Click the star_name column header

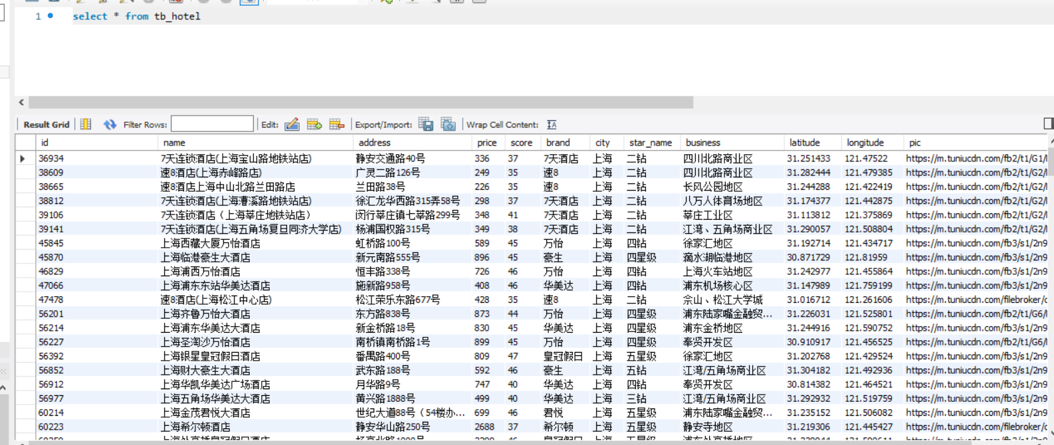(651, 143)
